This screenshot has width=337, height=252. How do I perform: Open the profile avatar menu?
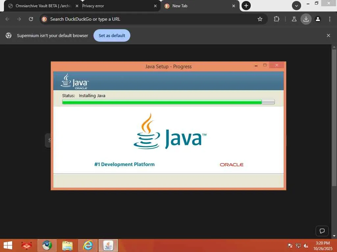(318, 19)
